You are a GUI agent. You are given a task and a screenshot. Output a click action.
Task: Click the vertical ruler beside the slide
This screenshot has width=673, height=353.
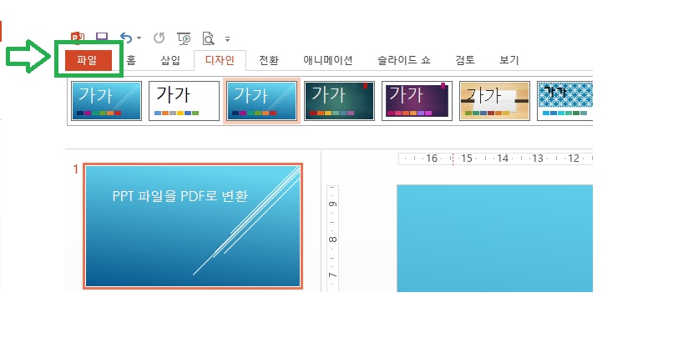pos(332,239)
